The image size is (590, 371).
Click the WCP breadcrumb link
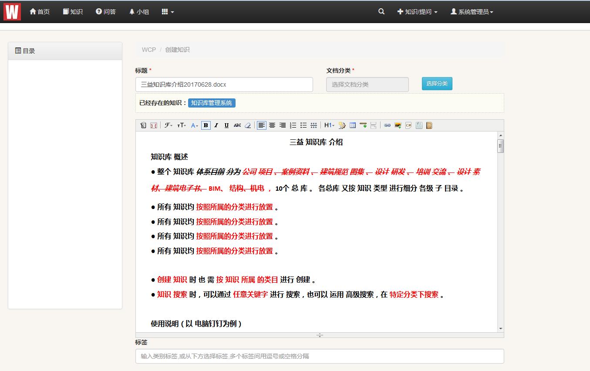(148, 50)
